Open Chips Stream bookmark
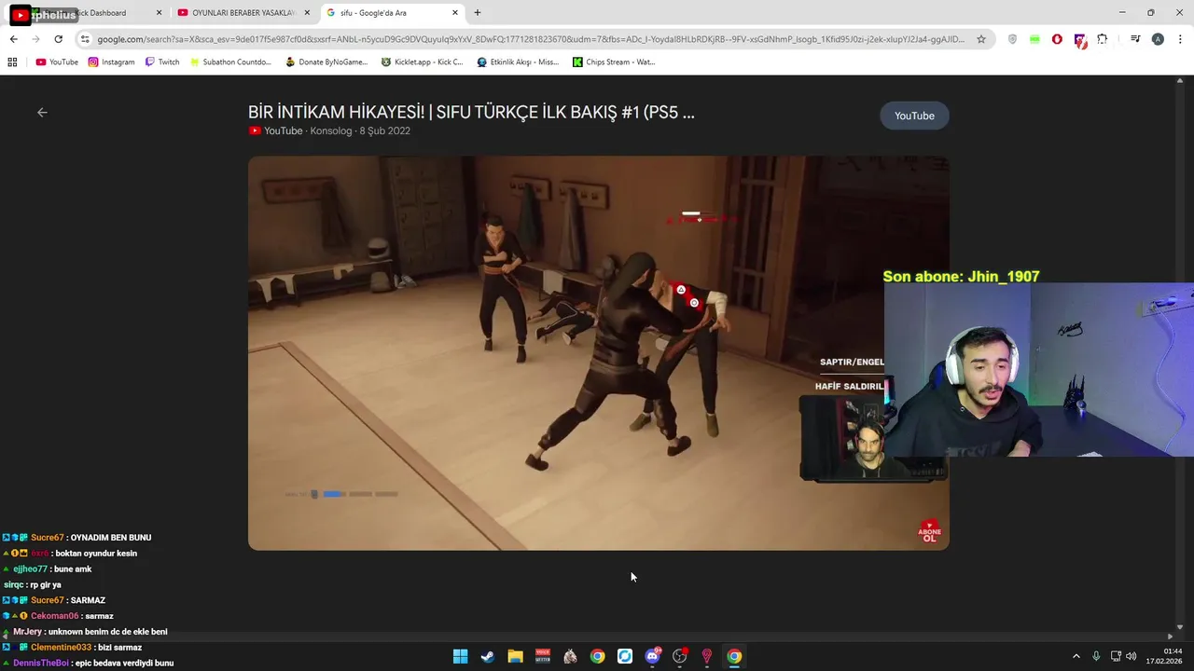This screenshot has width=1194, height=671. point(614,62)
